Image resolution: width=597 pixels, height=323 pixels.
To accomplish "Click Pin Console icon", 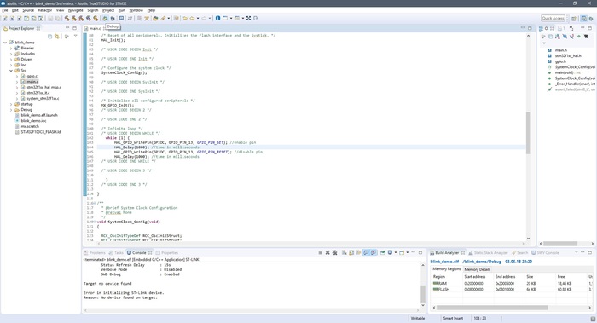I will [x=383, y=252].
